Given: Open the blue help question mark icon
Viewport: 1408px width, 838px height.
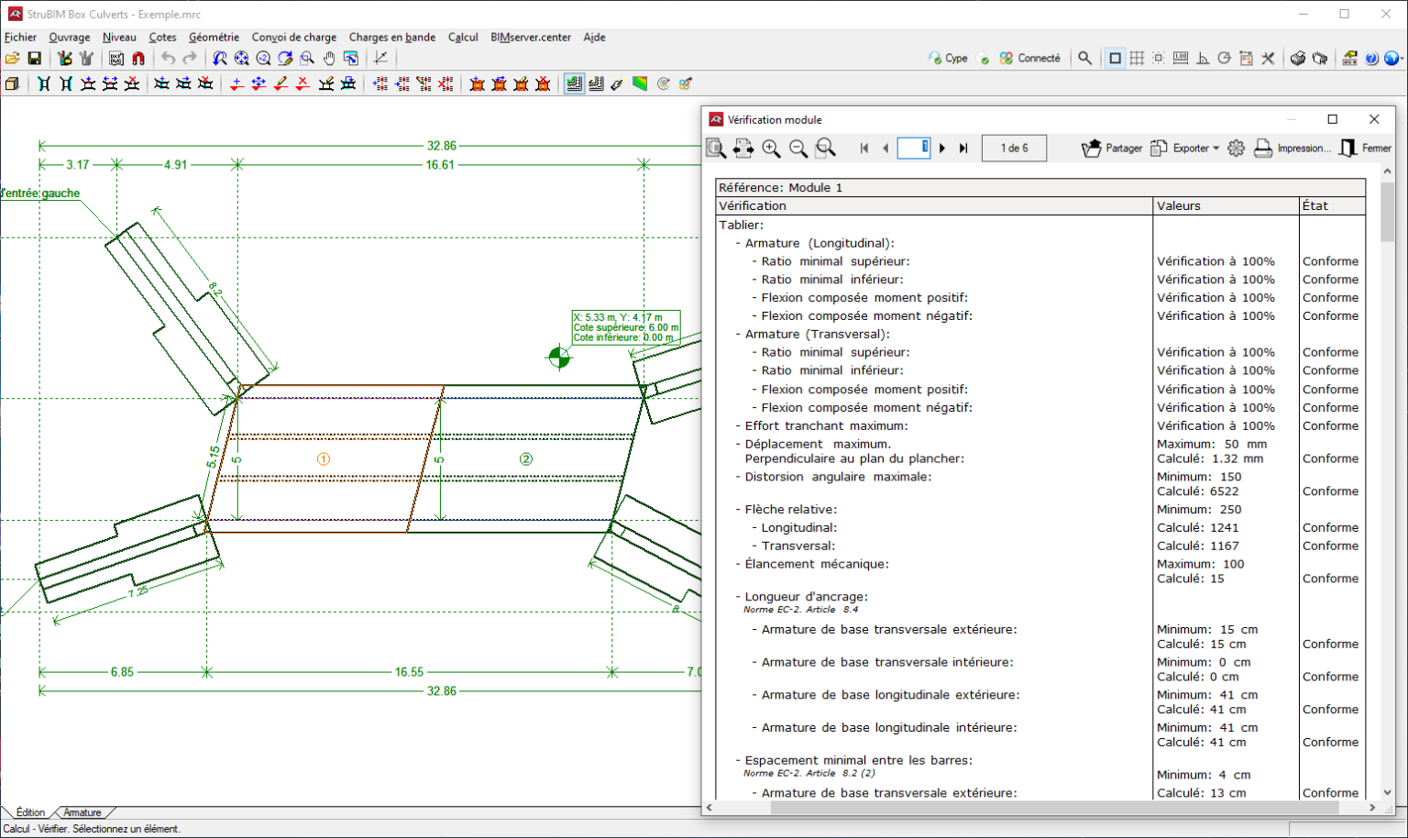Looking at the screenshot, I should click(x=1371, y=58).
